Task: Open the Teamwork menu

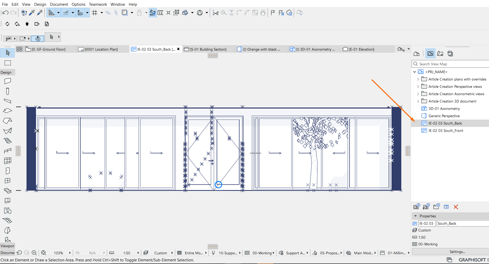Action: (x=98, y=4)
